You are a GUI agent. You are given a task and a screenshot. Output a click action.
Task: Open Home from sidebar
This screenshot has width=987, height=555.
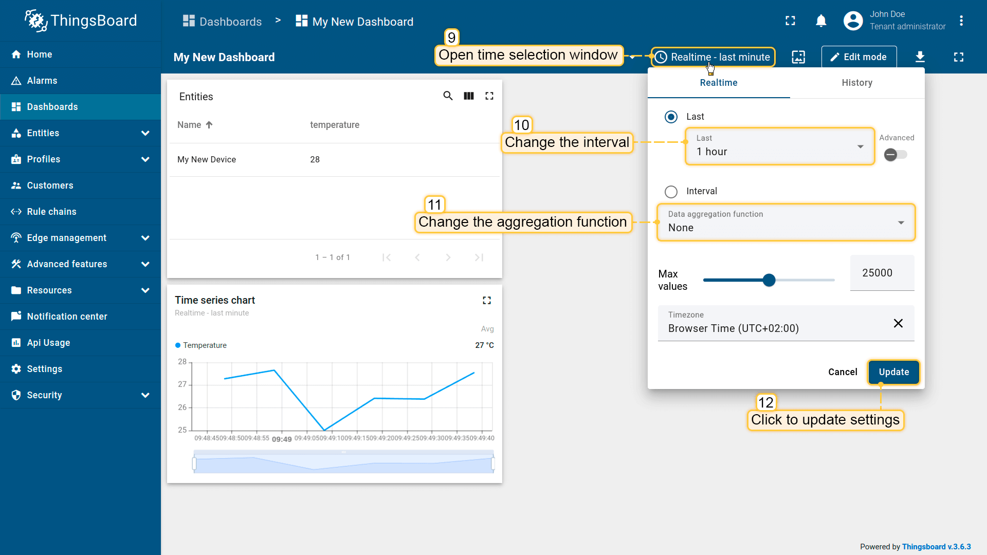(80, 54)
